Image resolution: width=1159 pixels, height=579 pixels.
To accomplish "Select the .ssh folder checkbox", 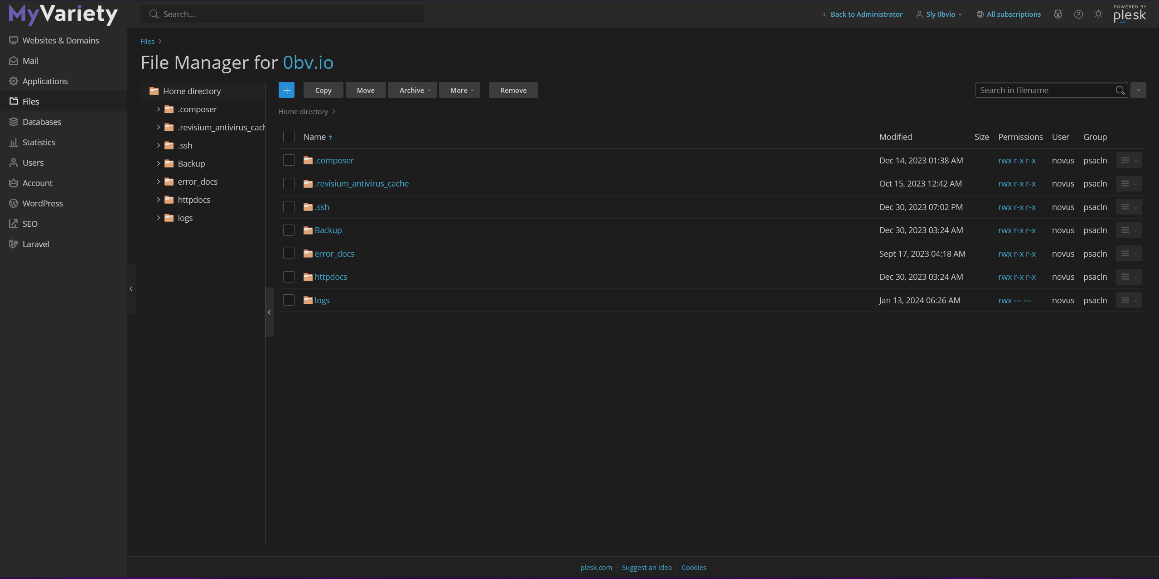I will [x=289, y=207].
